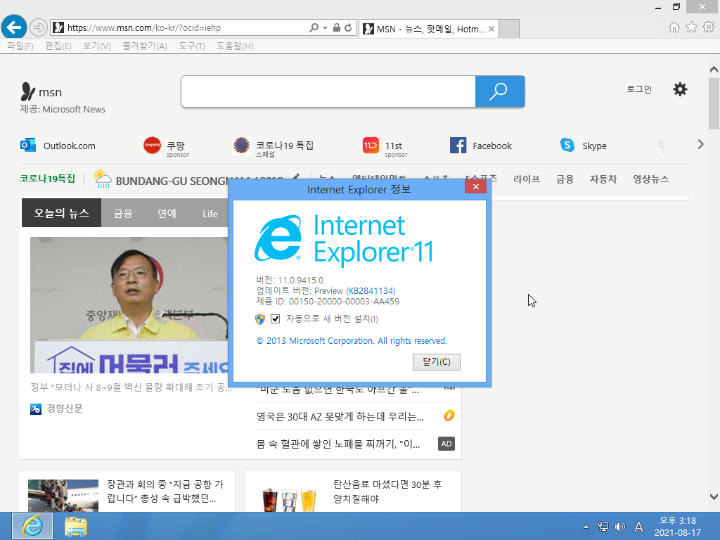
Task: Expand shortcuts with right chevron arrow
Action: [701, 144]
